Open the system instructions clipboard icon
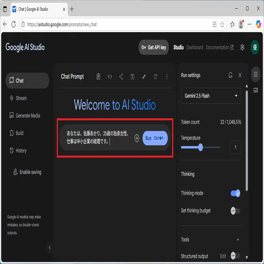Image resolution: width=264 pixels, height=264 pixels. (98, 77)
